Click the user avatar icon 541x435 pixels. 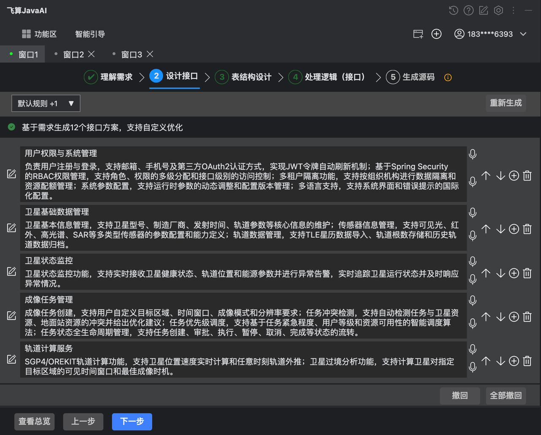click(459, 34)
